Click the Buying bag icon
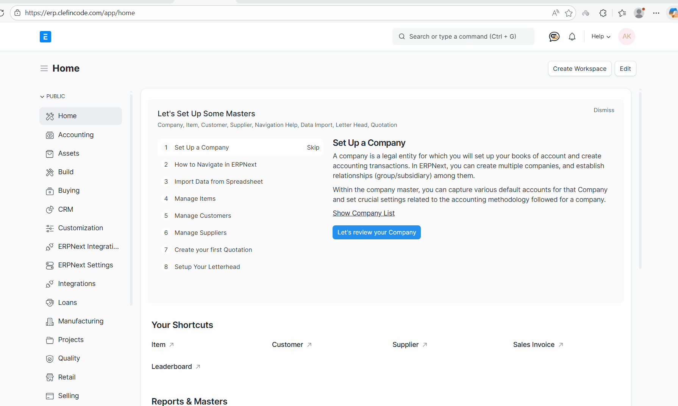The image size is (678, 406). pyautogui.click(x=50, y=191)
